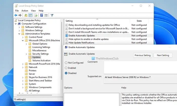Image resolution: width=177 pixels, height=106 pixels.
Task: Toggle the console tree pane icon
Action: (30, 15)
